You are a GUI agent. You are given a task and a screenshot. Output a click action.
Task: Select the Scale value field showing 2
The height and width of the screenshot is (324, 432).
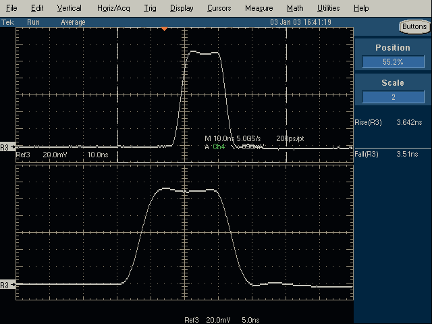393,97
